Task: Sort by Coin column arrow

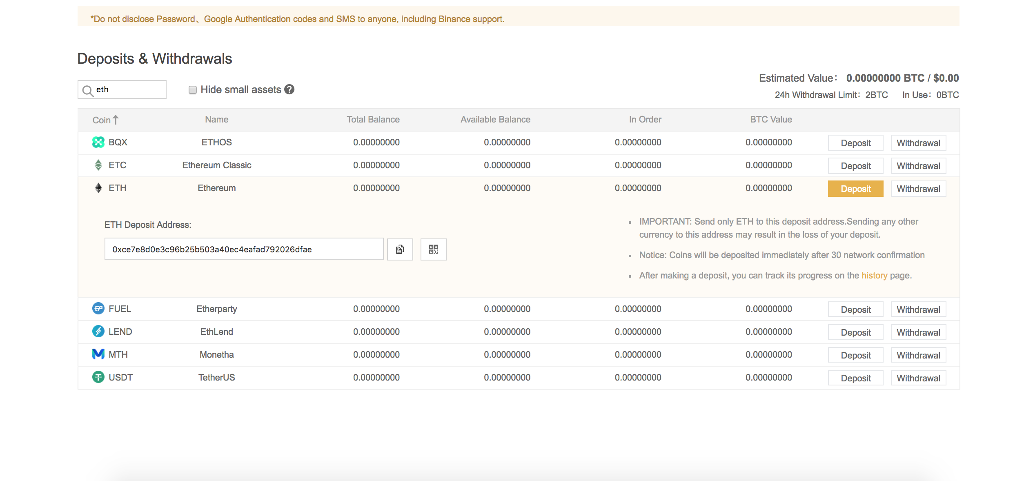Action: [x=116, y=120]
